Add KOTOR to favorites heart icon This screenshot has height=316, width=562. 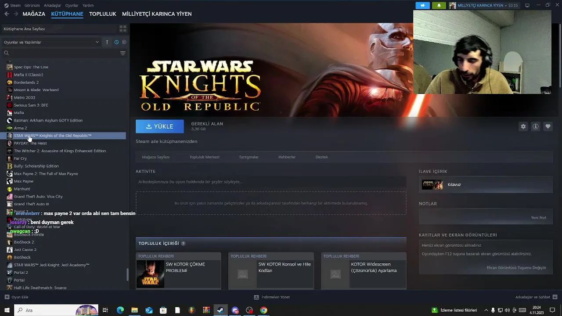click(x=548, y=126)
